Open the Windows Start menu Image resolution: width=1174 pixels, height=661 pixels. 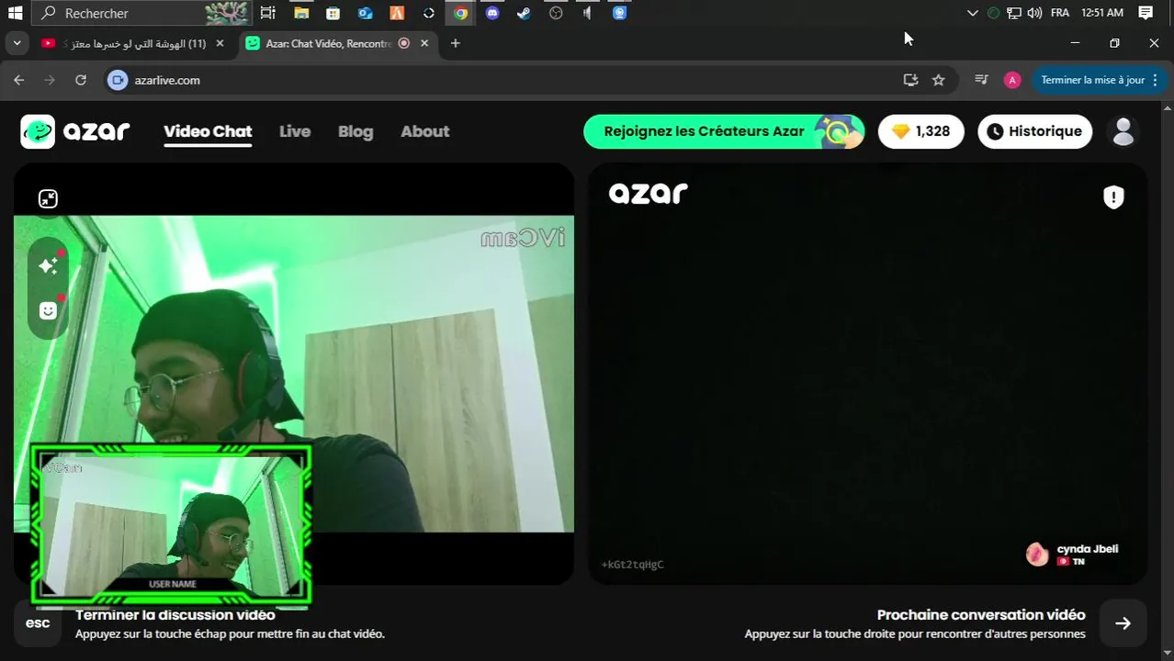(15, 13)
